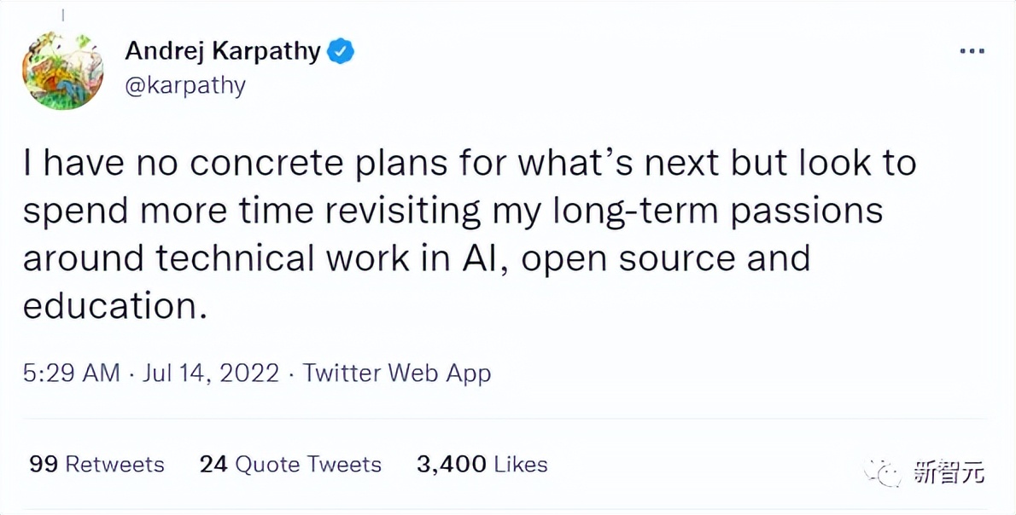
Task: Open the 3,400 Likes list
Action: [482, 465]
